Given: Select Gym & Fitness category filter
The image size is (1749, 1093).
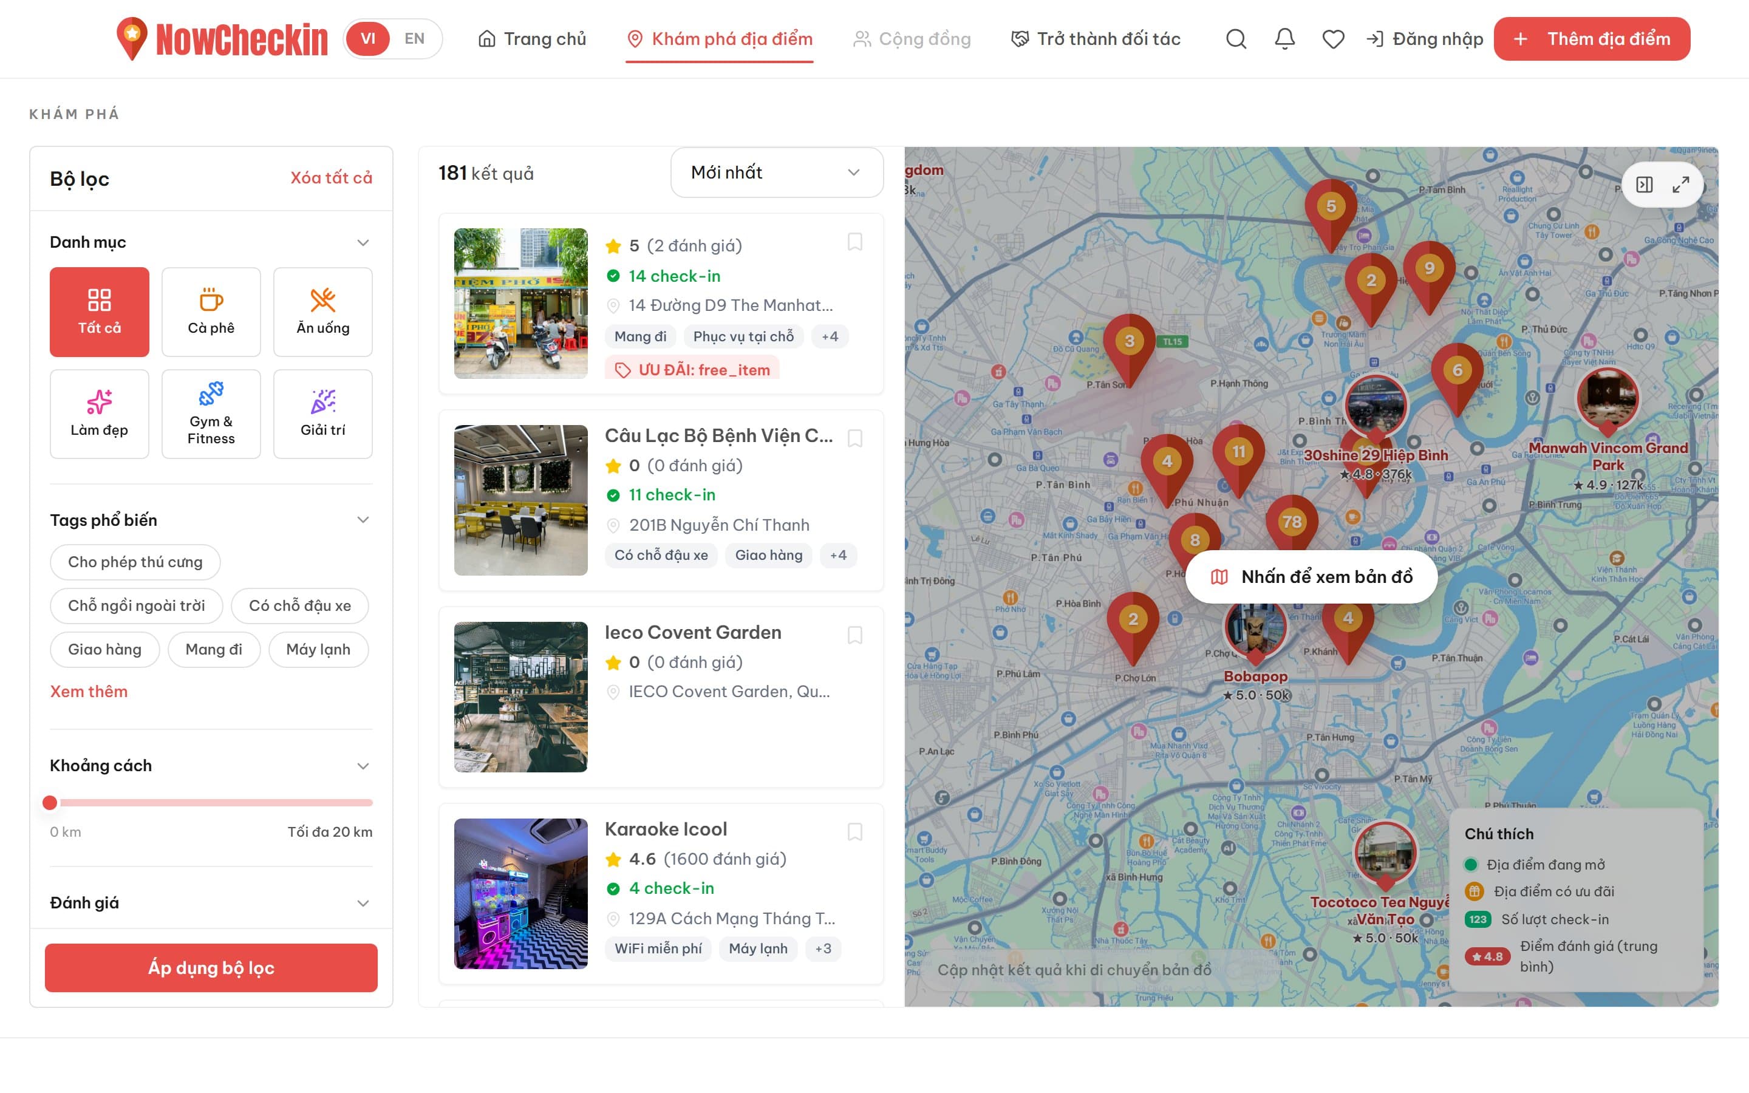Looking at the screenshot, I should [211, 414].
